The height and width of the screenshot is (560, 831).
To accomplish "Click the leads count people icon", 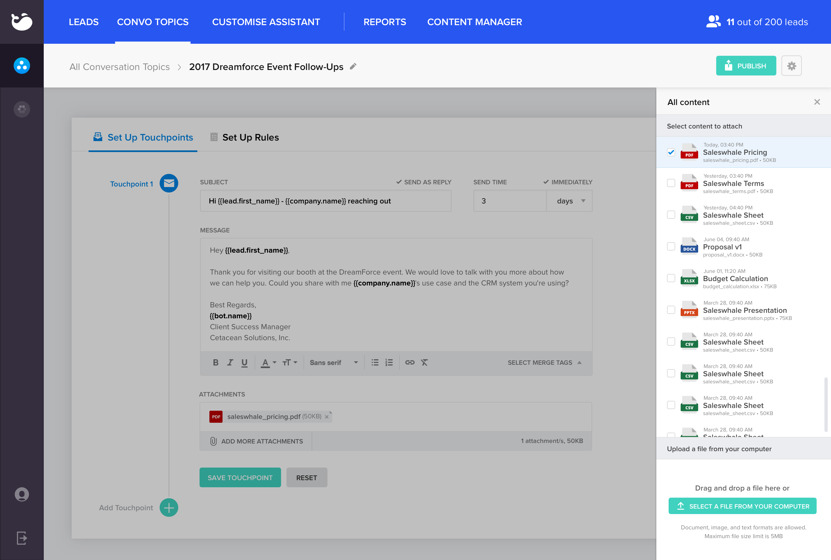I will (713, 22).
